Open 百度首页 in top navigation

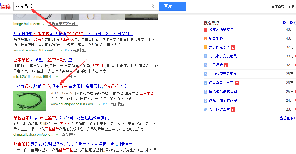click(x=278, y=6)
